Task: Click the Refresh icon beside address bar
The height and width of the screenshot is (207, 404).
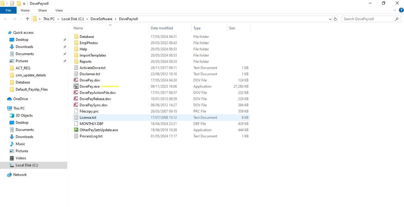Action: click(x=335, y=19)
